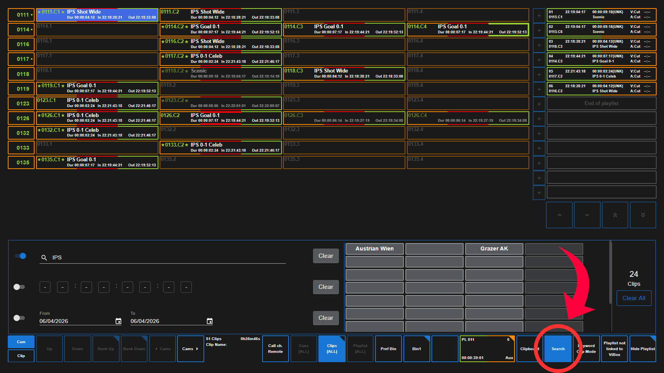Clear the date range row
This screenshot has height=373, width=664.
(x=326, y=318)
